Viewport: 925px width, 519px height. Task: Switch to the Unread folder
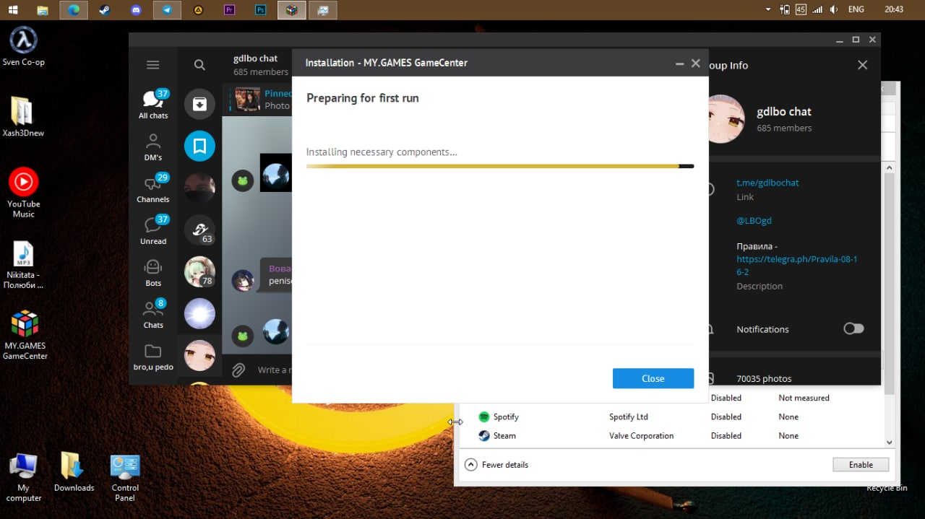153,230
